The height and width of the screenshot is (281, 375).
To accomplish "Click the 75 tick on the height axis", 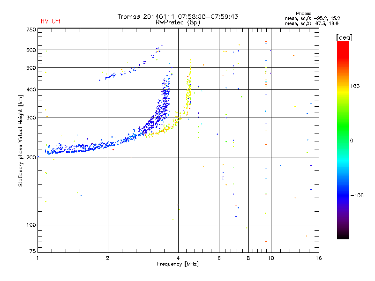I will click(x=32, y=253).
